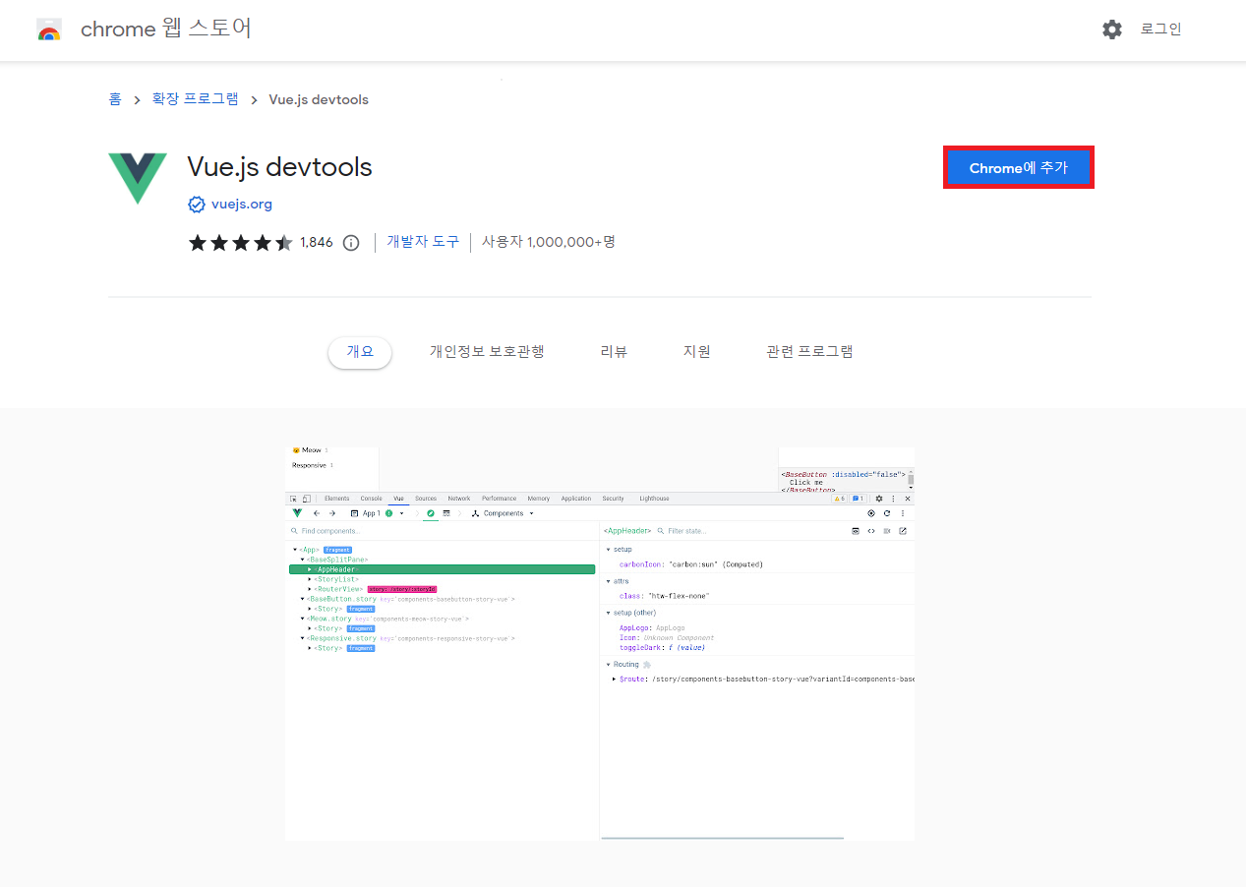Click the star rating row
The image size is (1246, 887).
click(240, 242)
